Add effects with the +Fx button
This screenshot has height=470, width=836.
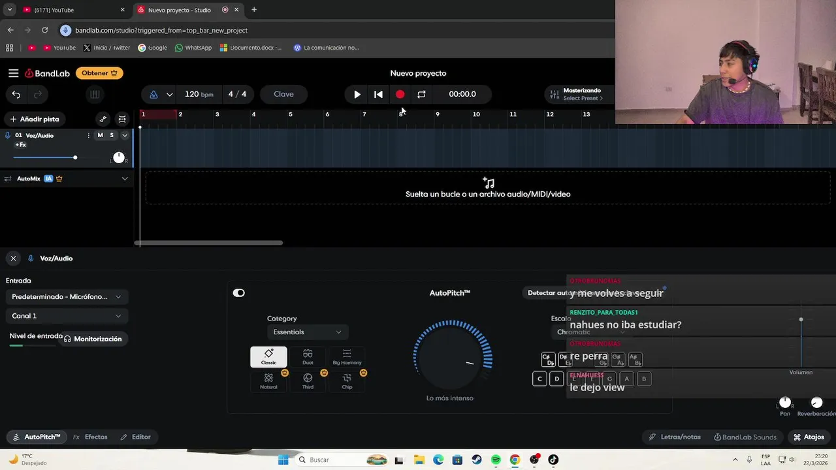pyautogui.click(x=20, y=145)
